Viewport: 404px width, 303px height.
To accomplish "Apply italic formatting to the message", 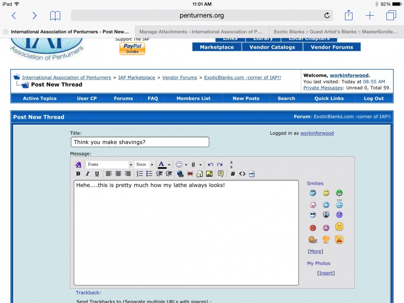I will coord(88,174).
